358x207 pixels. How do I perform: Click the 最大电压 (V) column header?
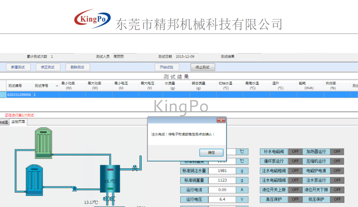pos(151,86)
